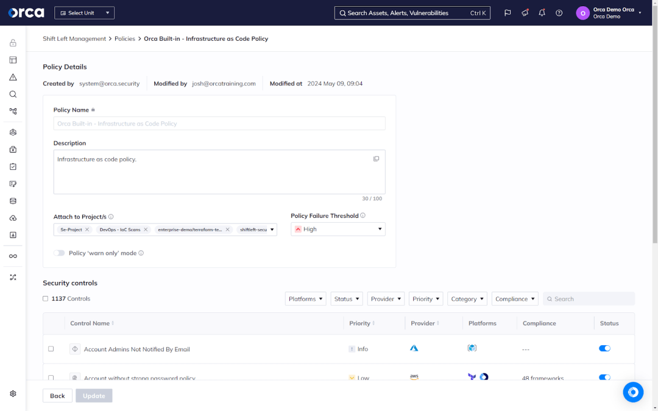Screen dimensions: 658x411
Task: Open the padlock icon in the sidebar
Action: click(13, 43)
